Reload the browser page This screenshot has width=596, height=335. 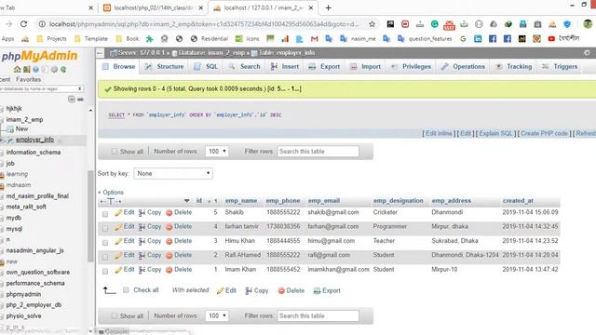point(23,24)
